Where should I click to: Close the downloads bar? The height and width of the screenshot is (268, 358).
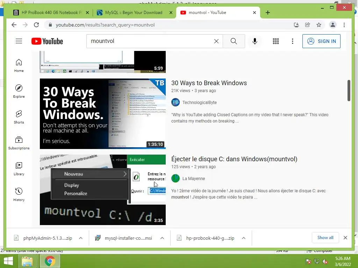click(x=345, y=238)
